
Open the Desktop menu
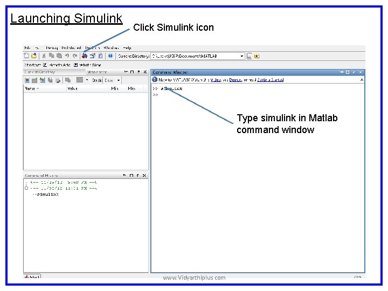pyautogui.click(x=92, y=47)
